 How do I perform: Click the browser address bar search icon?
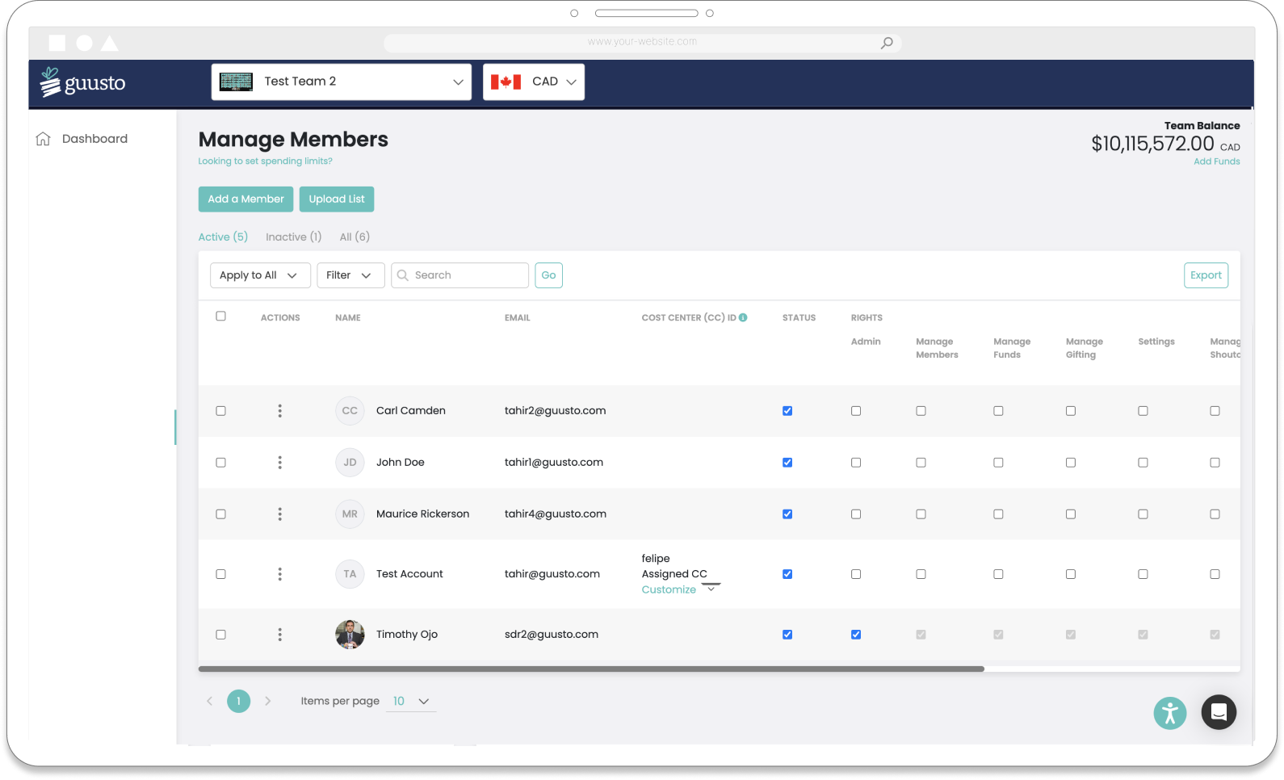click(x=887, y=43)
